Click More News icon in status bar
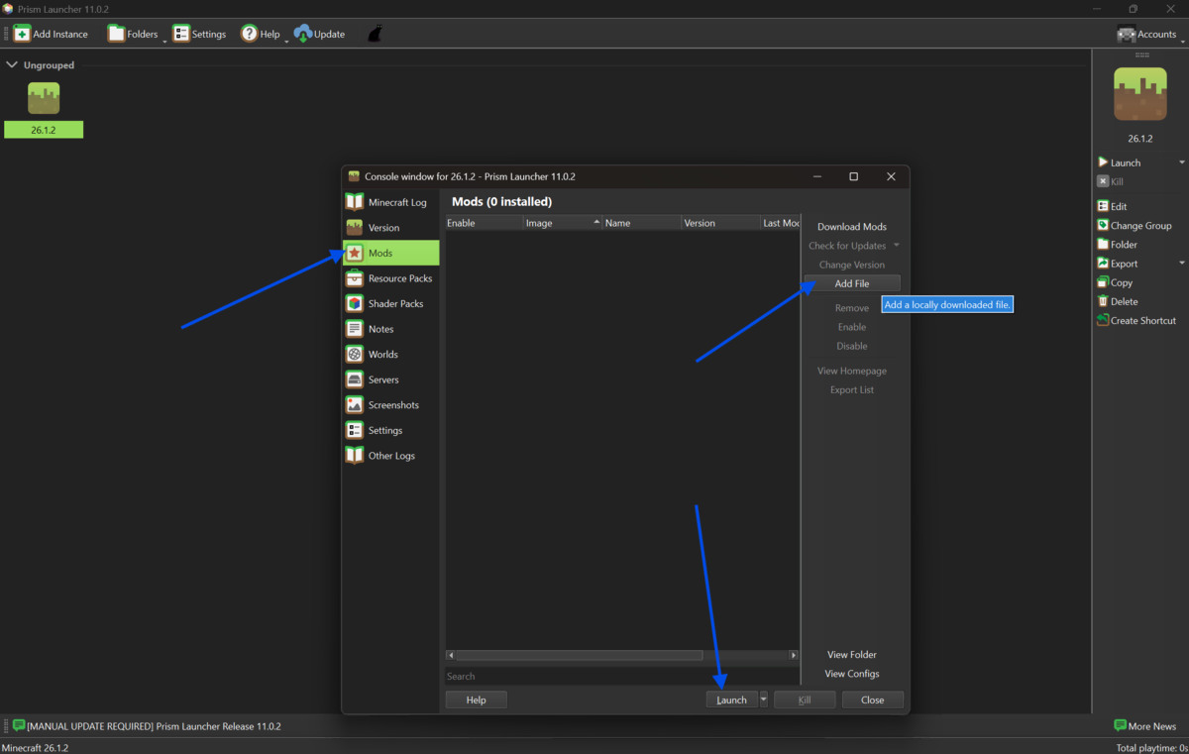Image resolution: width=1189 pixels, height=754 pixels. (1120, 726)
